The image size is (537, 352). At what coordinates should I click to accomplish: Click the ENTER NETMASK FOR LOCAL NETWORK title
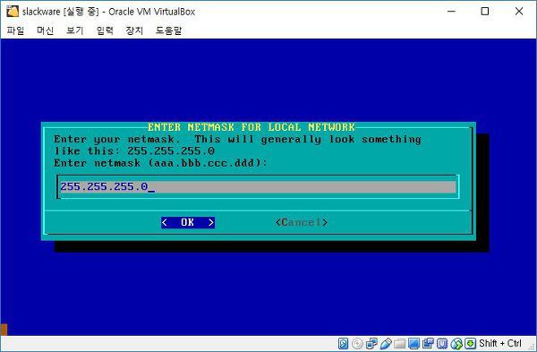pos(251,127)
